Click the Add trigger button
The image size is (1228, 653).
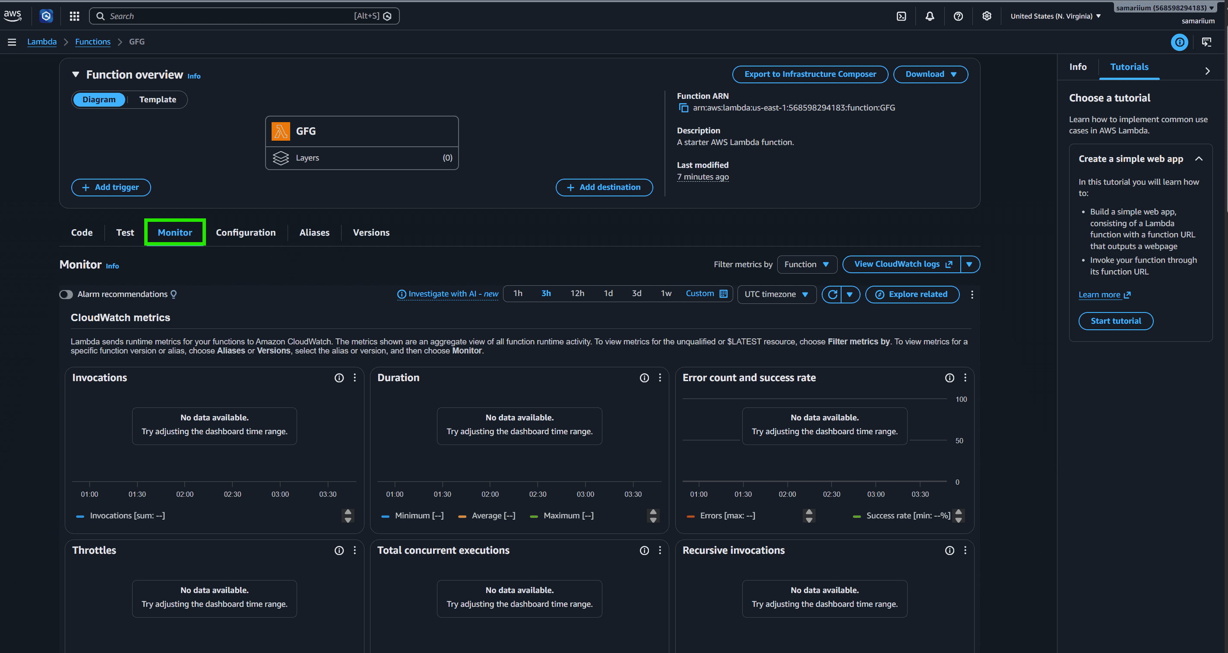111,187
